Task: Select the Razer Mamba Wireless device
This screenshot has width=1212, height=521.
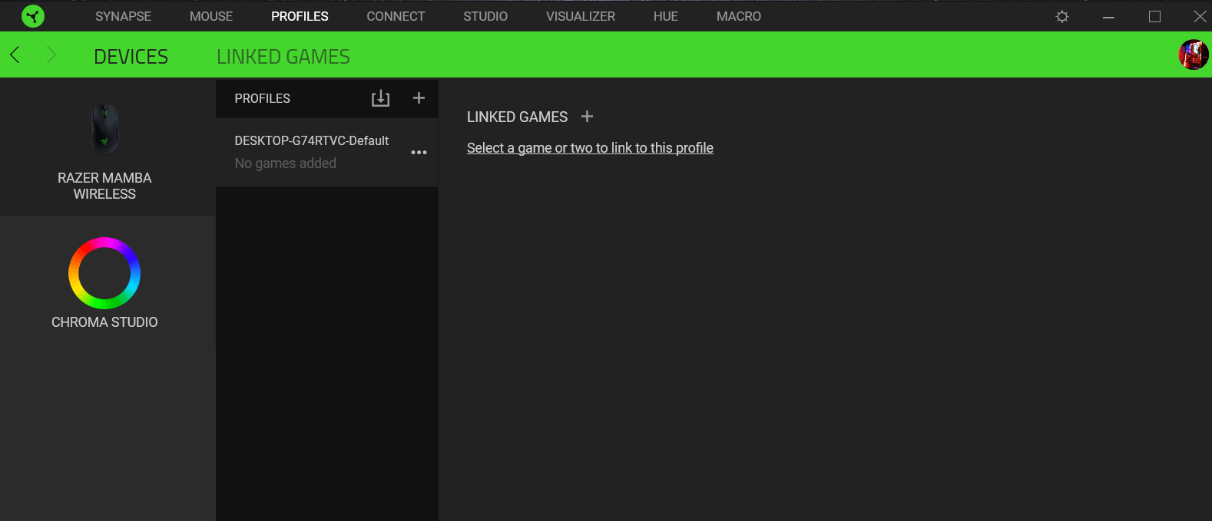Action: (x=104, y=150)
